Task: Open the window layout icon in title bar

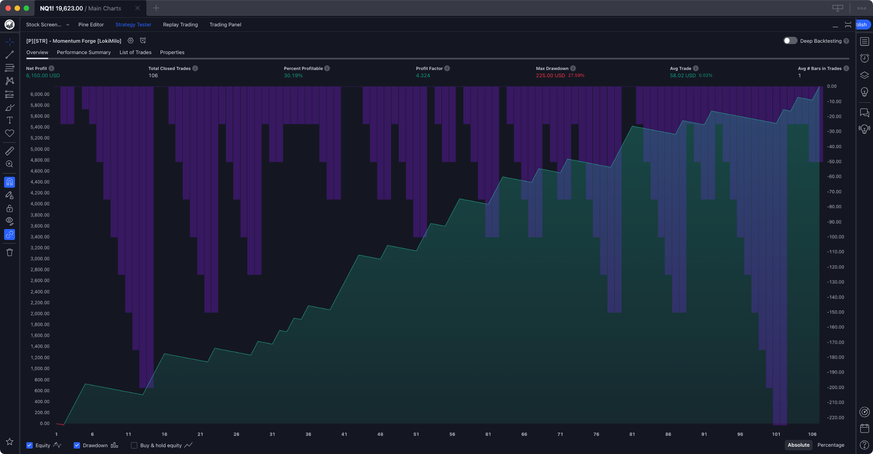Action: [838, 8]
